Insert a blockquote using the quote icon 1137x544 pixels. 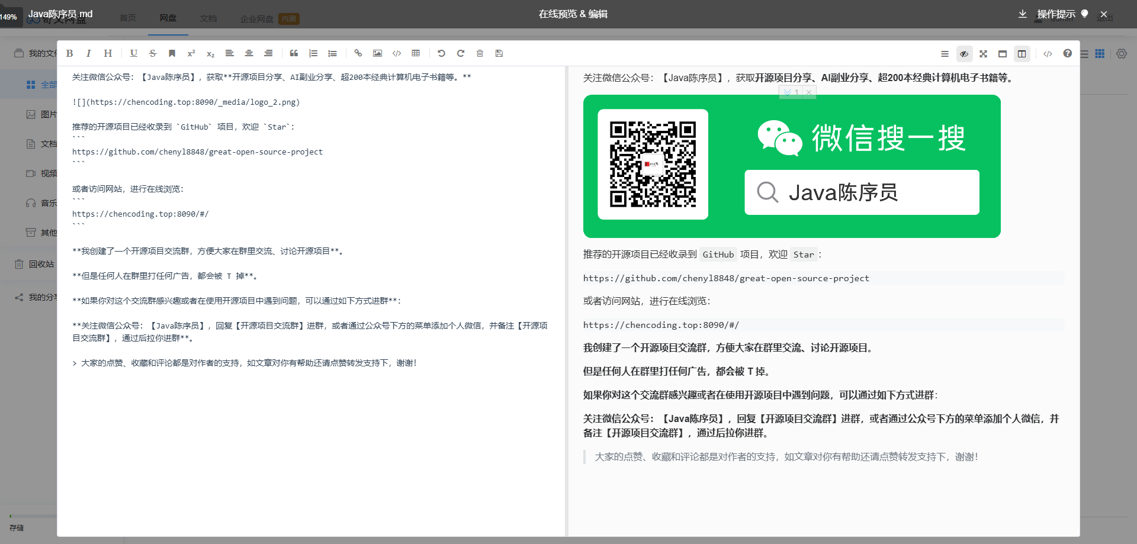pos(294,53)
